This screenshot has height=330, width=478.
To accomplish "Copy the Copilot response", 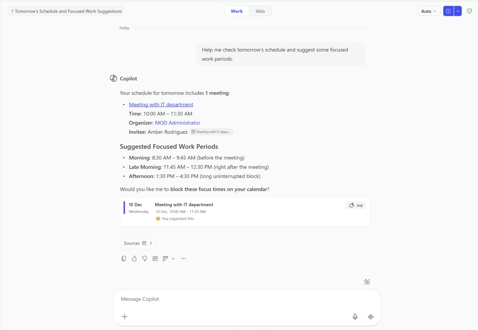I will point(124,259).
